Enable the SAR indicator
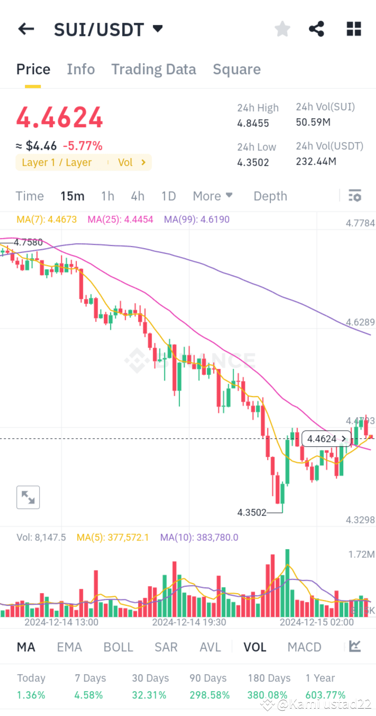The width and height of the screenshot is (376, 716). coord(166,647)
